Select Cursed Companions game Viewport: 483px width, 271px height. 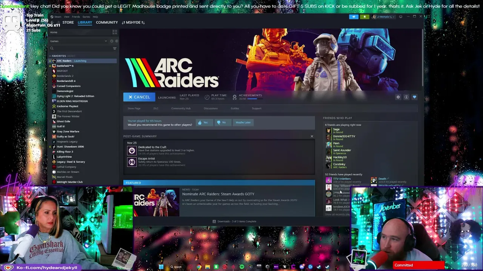[83, 86]
